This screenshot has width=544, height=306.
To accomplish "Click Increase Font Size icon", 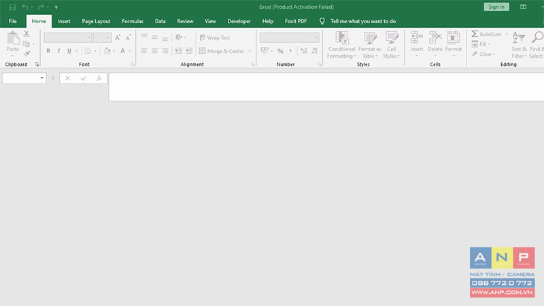I will coord(118,37).
